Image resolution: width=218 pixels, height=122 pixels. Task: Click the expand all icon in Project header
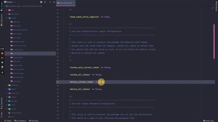tap(45, 2)
